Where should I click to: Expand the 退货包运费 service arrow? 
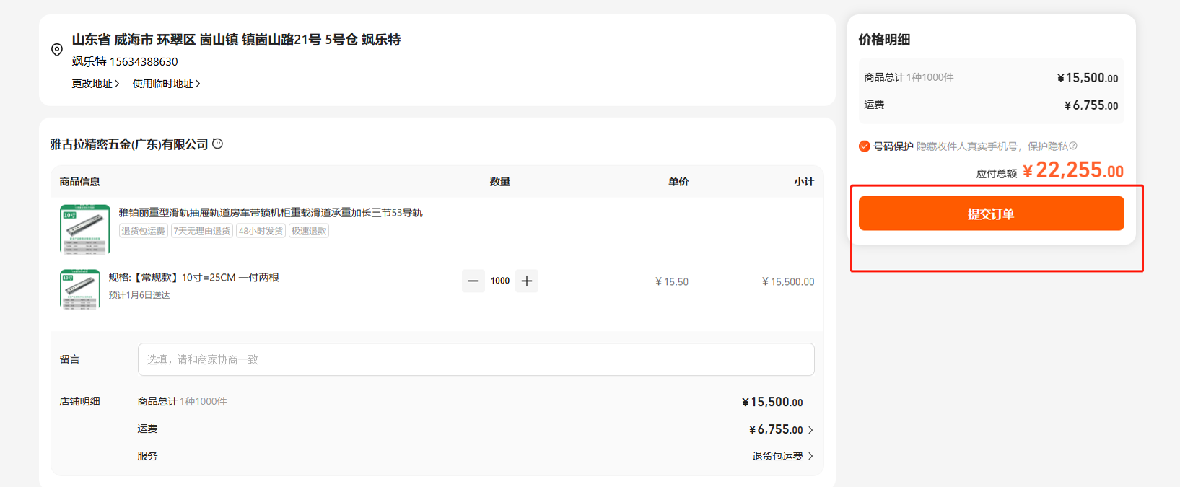810,456
